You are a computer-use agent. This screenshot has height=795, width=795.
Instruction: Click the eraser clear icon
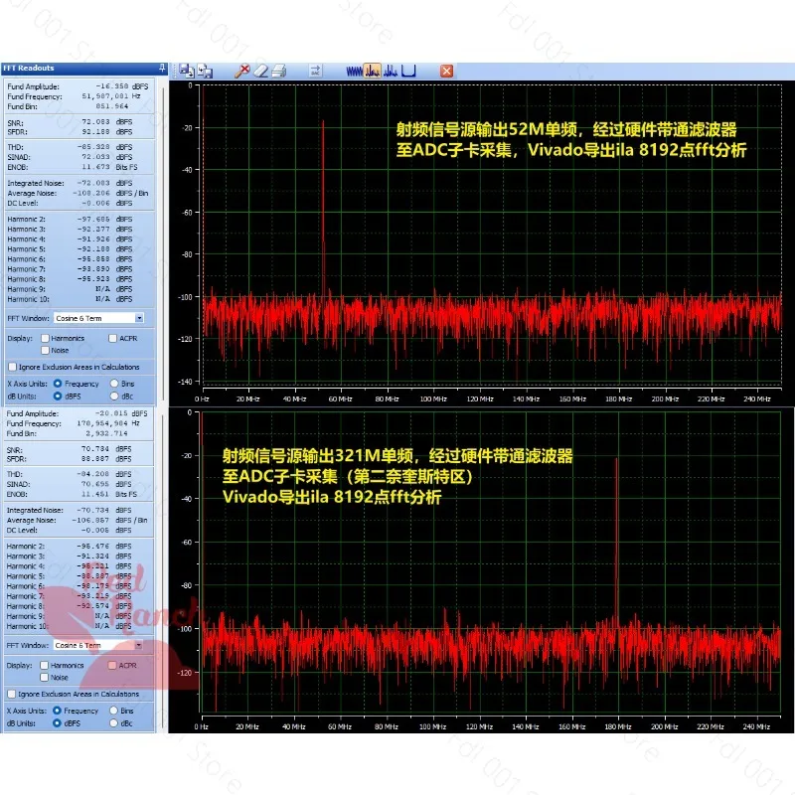pos(260,71)
